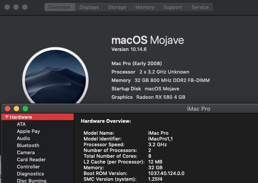
Task: Click the iMac Pro window title
Action: click(198, 109)
